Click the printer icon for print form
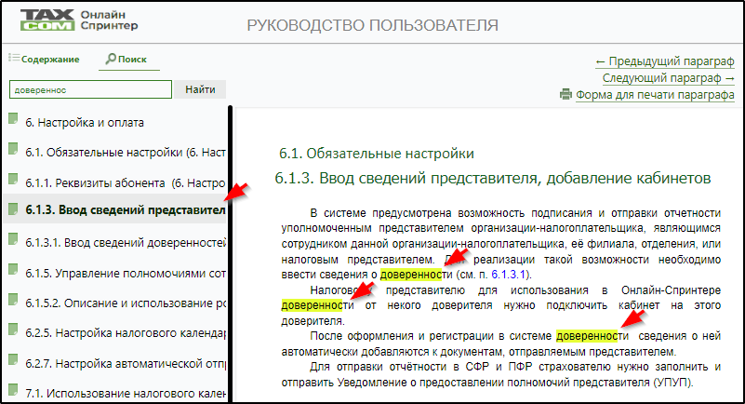745x404 pixels. click(565, 95)
